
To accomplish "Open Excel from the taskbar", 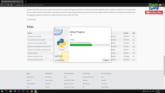I will pyautogui.click(x=15, y=91).
